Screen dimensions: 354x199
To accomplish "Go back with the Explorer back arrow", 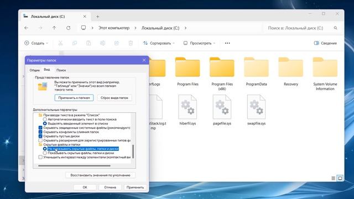I will [x=27, y=28].
